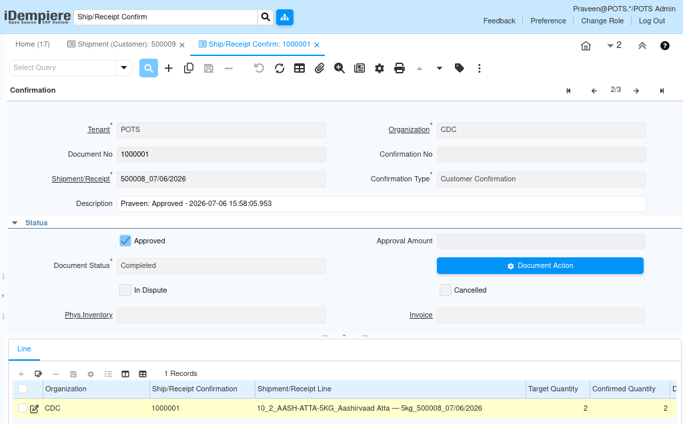
Task: Go to previous record arrow
Action: [594, 91]
